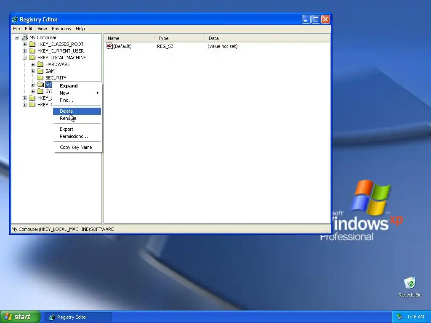Select the (Default) value name
The width and height of the screenshot is (431, 323).
(122, 46)
